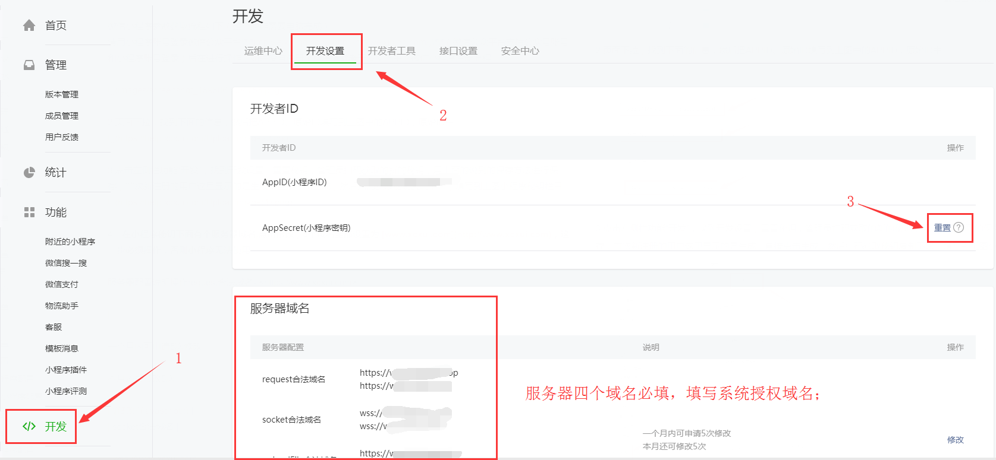Go to 用户反馈
Screen dimensions: 996x460
tap(62, 137)
